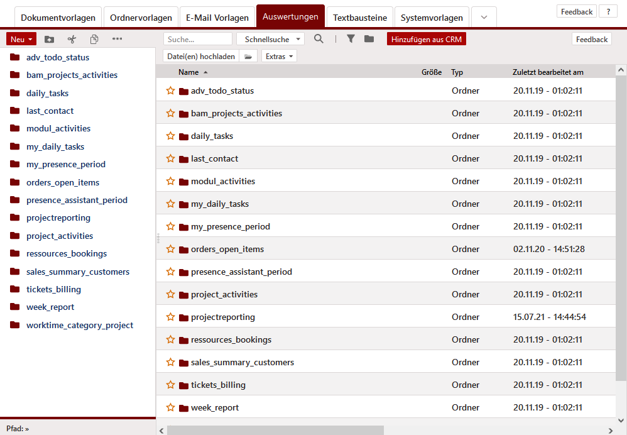Open the Neu dropdown button
The width and height of the screenshot is (627, 435).
pyautogui.click(x=21, y=39)
